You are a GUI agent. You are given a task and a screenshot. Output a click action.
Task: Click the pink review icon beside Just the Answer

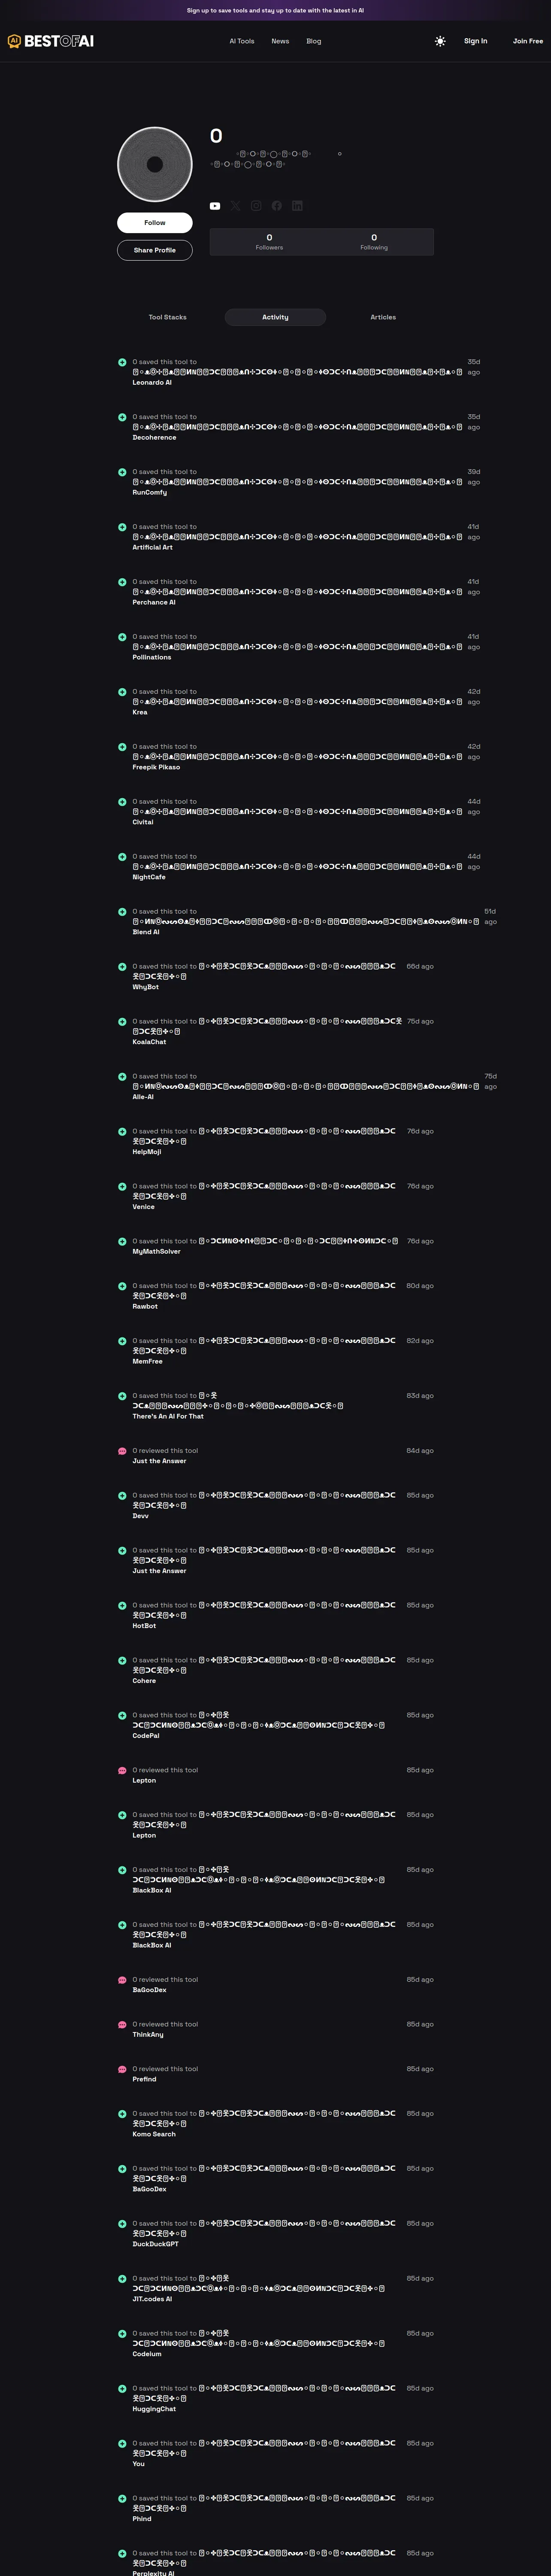click(x=122, y=1451)
